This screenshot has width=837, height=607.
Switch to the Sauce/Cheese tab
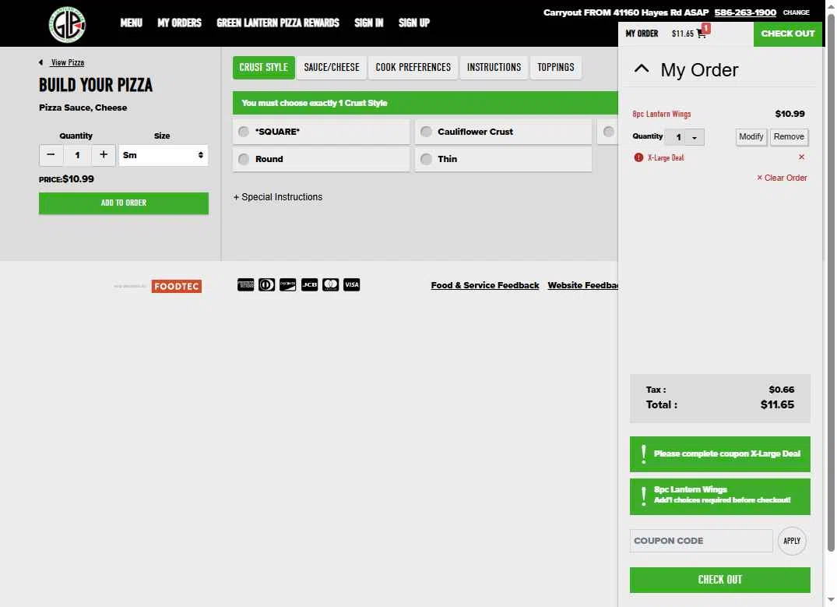point(332,68)
